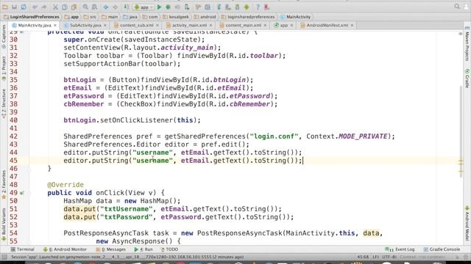Open the LF line separator selector
The image size is (471, 264).
click(x=376, y=257)
